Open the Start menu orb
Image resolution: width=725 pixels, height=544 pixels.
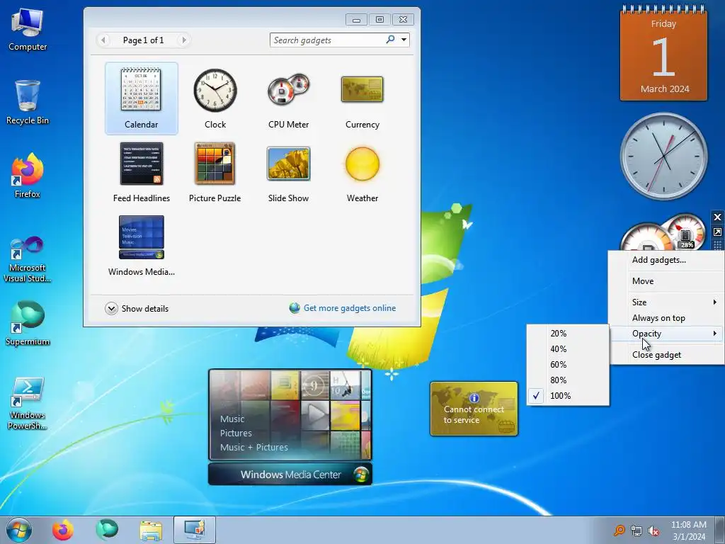(x=19, y=530)
